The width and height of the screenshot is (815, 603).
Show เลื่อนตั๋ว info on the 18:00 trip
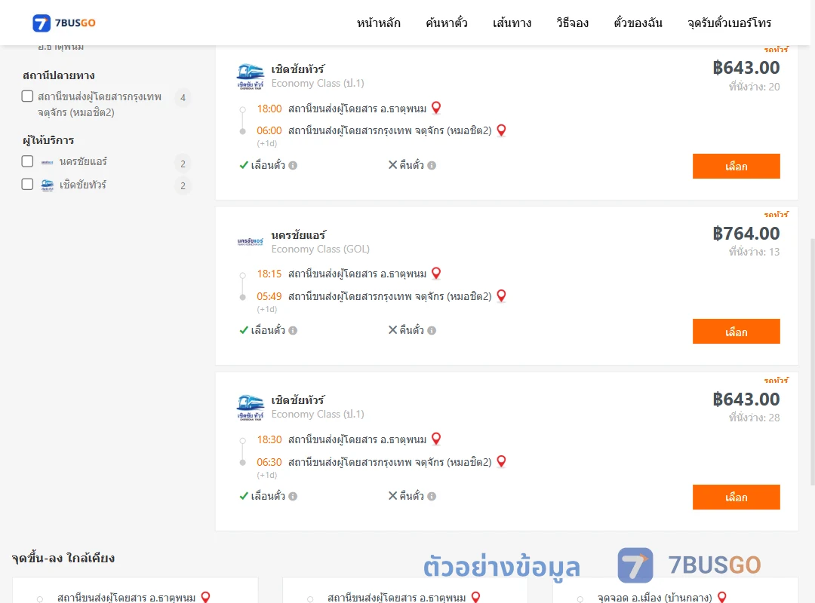click(293, 165)
